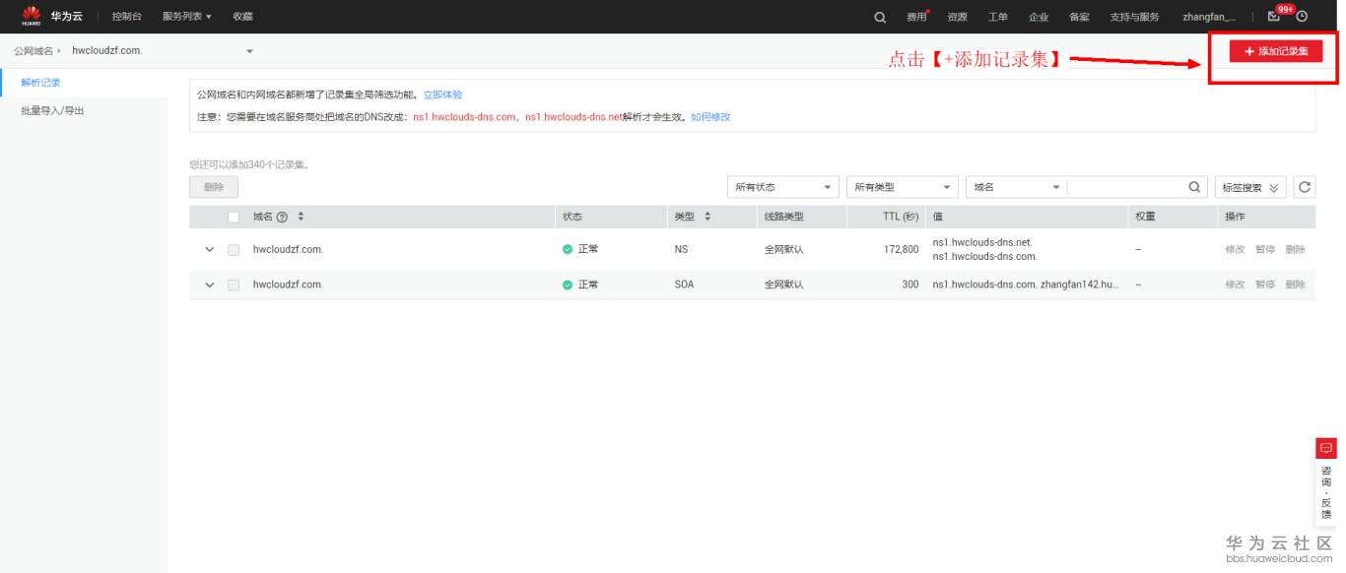Image resolution: width=1346 pixels, height=573 pixels.
Task: Click 公网域名 breadcrumb link
Action: pyautogui.click(x=34, y=50)
